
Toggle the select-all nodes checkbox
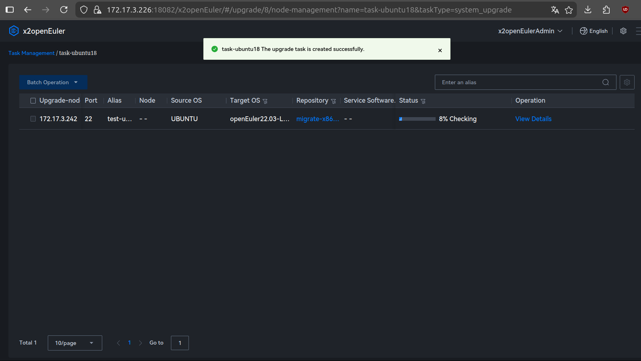pyautogui.click(x=33, y=101)
